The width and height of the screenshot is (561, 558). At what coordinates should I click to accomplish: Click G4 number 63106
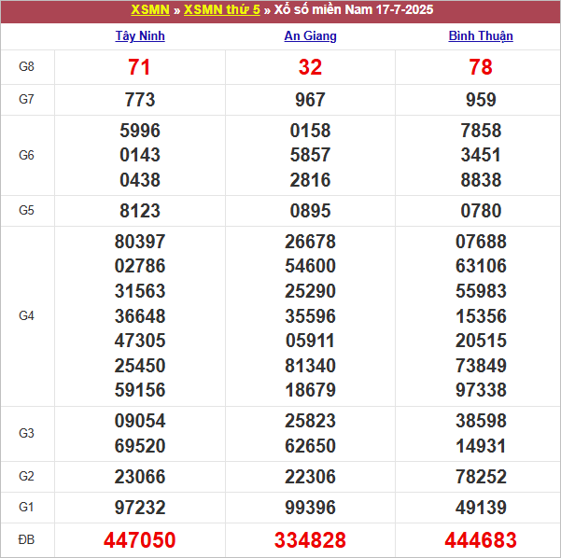click(x=481, y=266)
